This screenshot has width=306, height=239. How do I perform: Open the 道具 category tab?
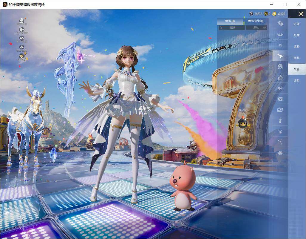click(297, 81)
